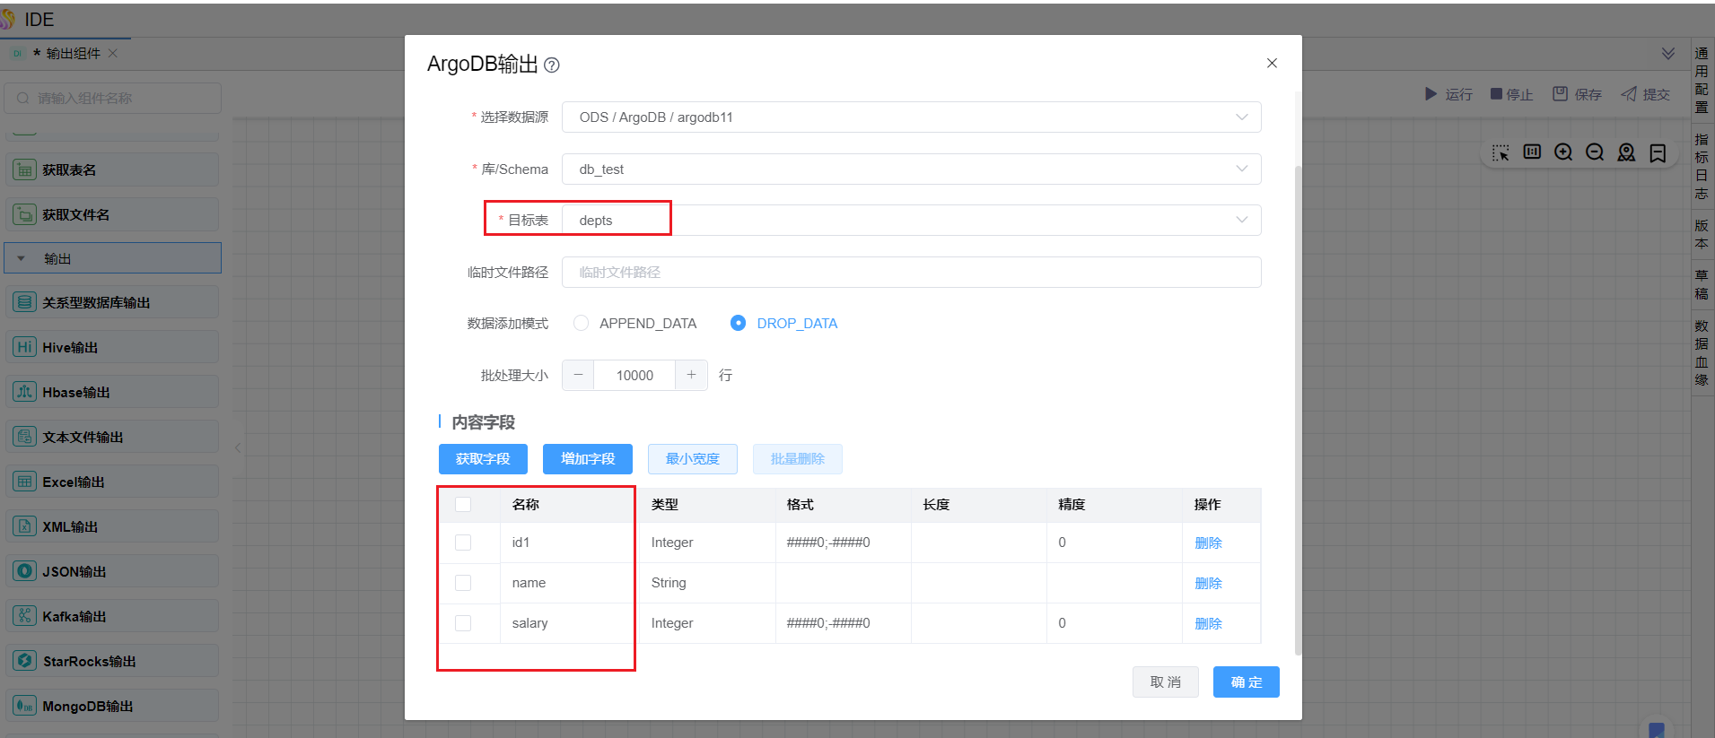
Task: Delete the id1 field row via 删除
Action: point(1208,543)
